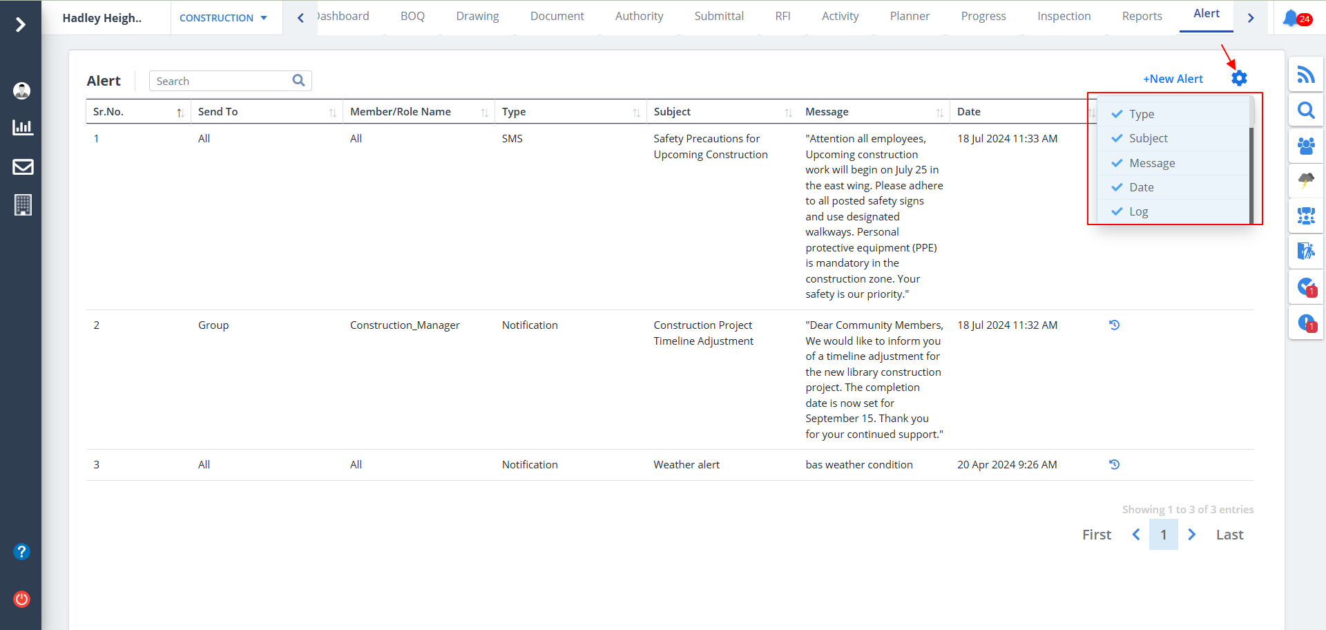Switch to the Inspection tab
Screen dimensions: 1326x630
pos(1064,16)
